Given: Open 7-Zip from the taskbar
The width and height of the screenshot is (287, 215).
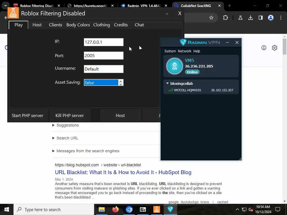Looking at the screenshot, I should [143, 209].
